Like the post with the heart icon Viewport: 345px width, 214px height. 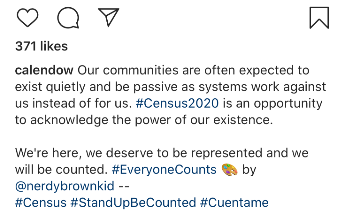27,18
